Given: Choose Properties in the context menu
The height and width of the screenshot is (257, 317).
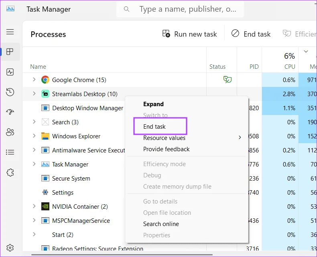Looking at the screenshot, I should (156, 235).
